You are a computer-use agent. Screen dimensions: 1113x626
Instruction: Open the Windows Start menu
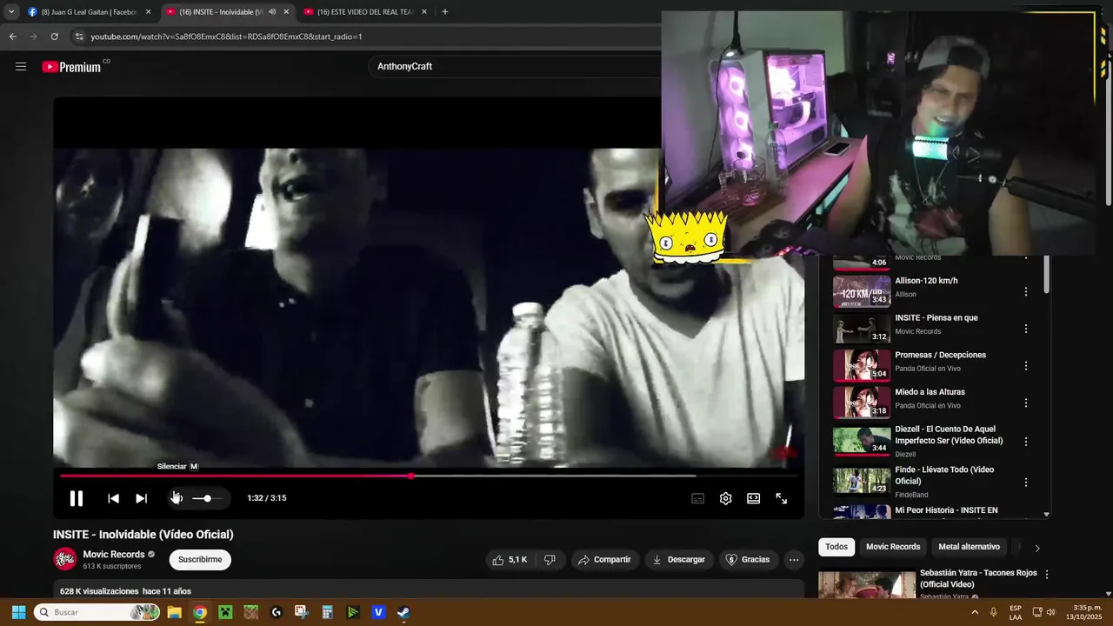coord(18,612)
